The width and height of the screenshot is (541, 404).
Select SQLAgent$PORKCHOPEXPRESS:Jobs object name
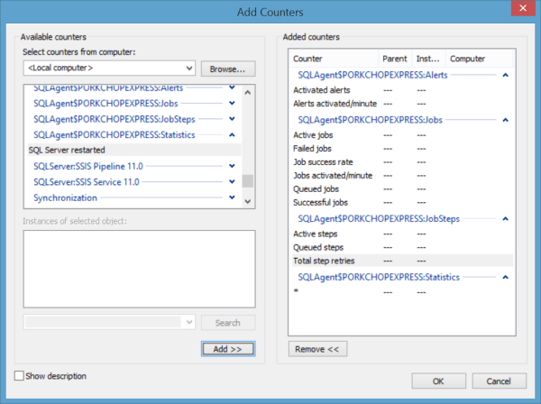[105, 103]
